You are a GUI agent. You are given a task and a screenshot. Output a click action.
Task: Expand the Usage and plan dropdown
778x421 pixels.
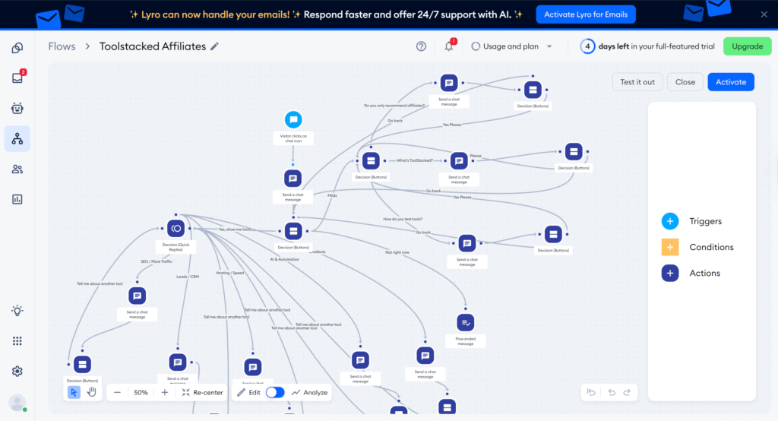coord(512,46)
